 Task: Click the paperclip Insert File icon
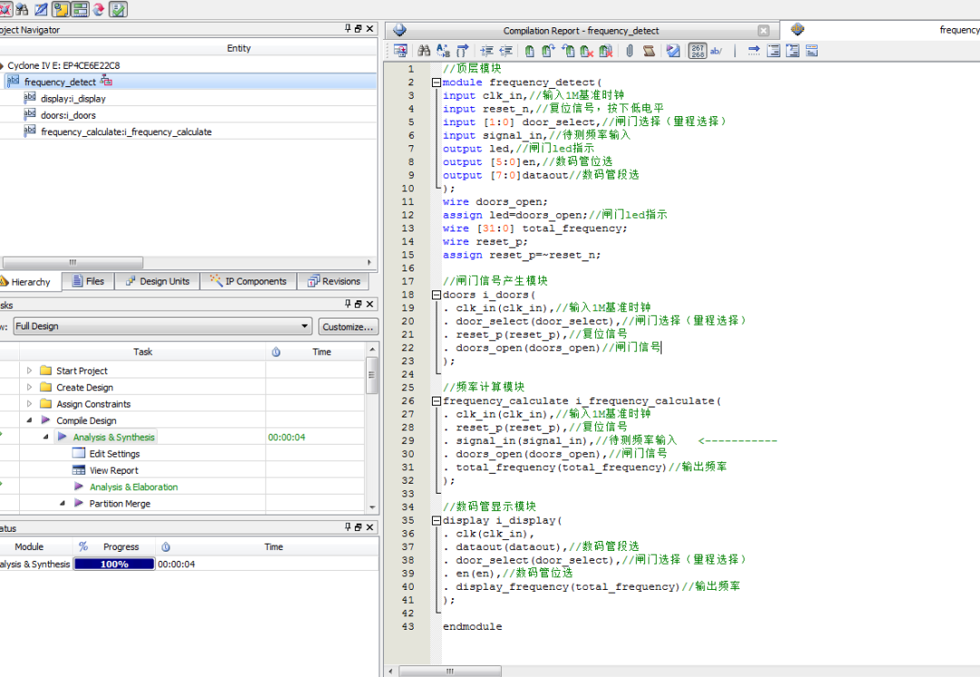(x=629, y=51)
